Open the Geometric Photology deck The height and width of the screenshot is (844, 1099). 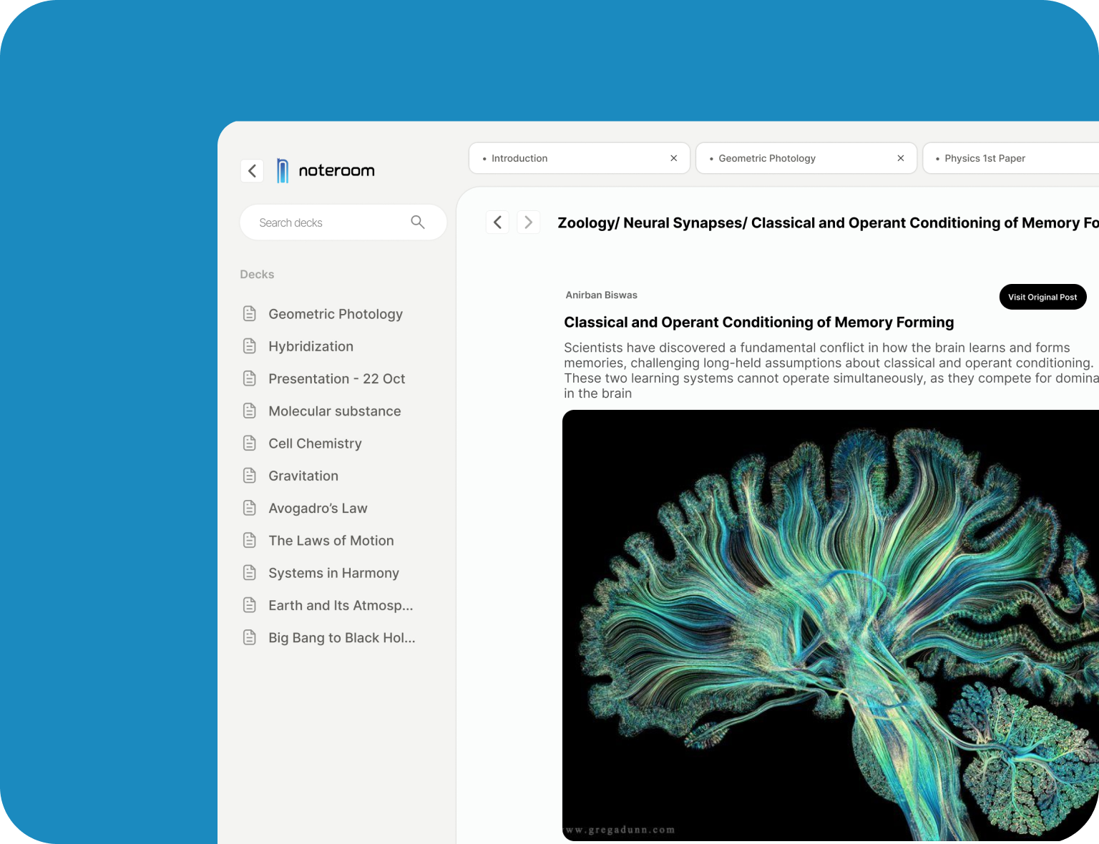click(335, 314)
